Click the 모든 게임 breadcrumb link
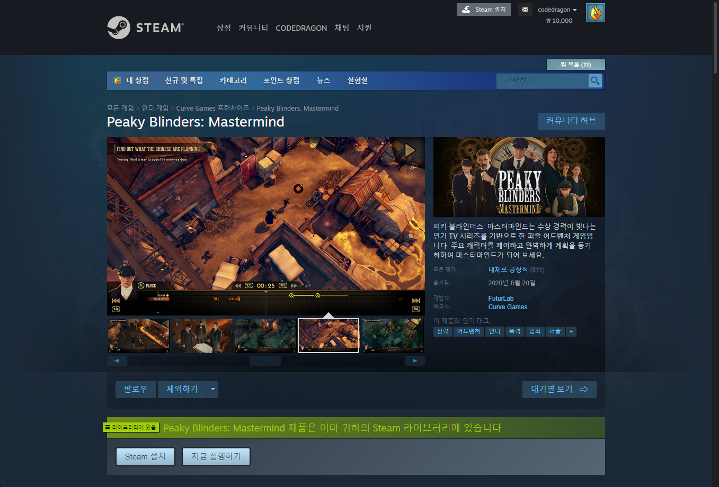This screenshot has width=719, height=487. pos(120,108)
